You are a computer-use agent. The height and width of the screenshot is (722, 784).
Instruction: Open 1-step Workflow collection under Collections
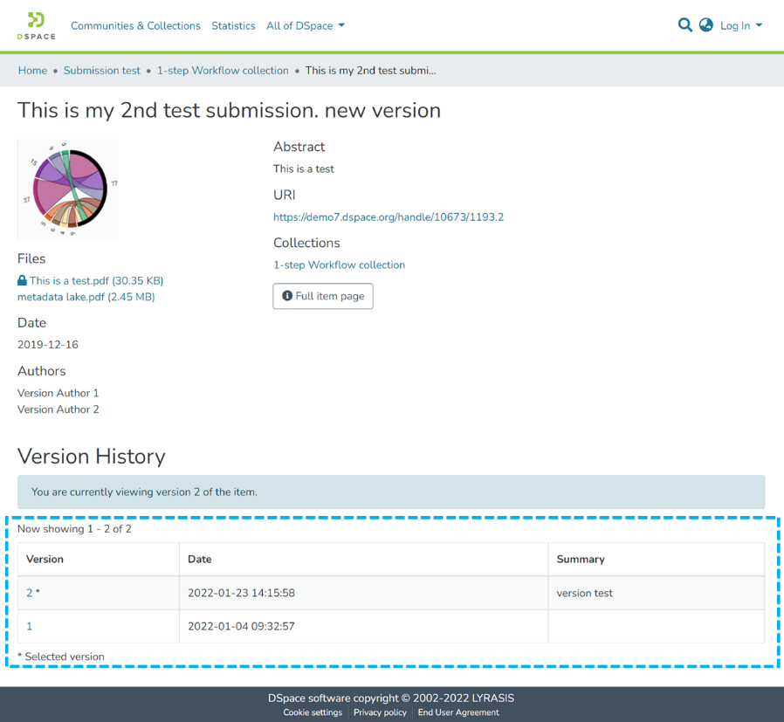coord(339,265)
